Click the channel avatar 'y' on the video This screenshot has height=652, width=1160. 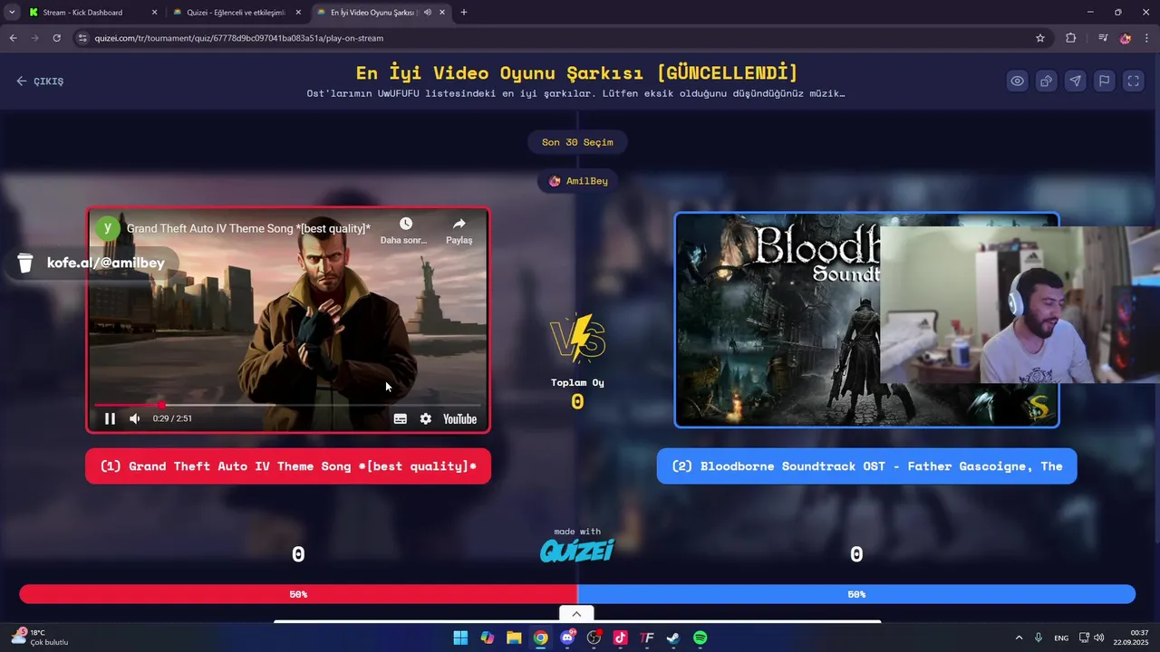[108, 228]
